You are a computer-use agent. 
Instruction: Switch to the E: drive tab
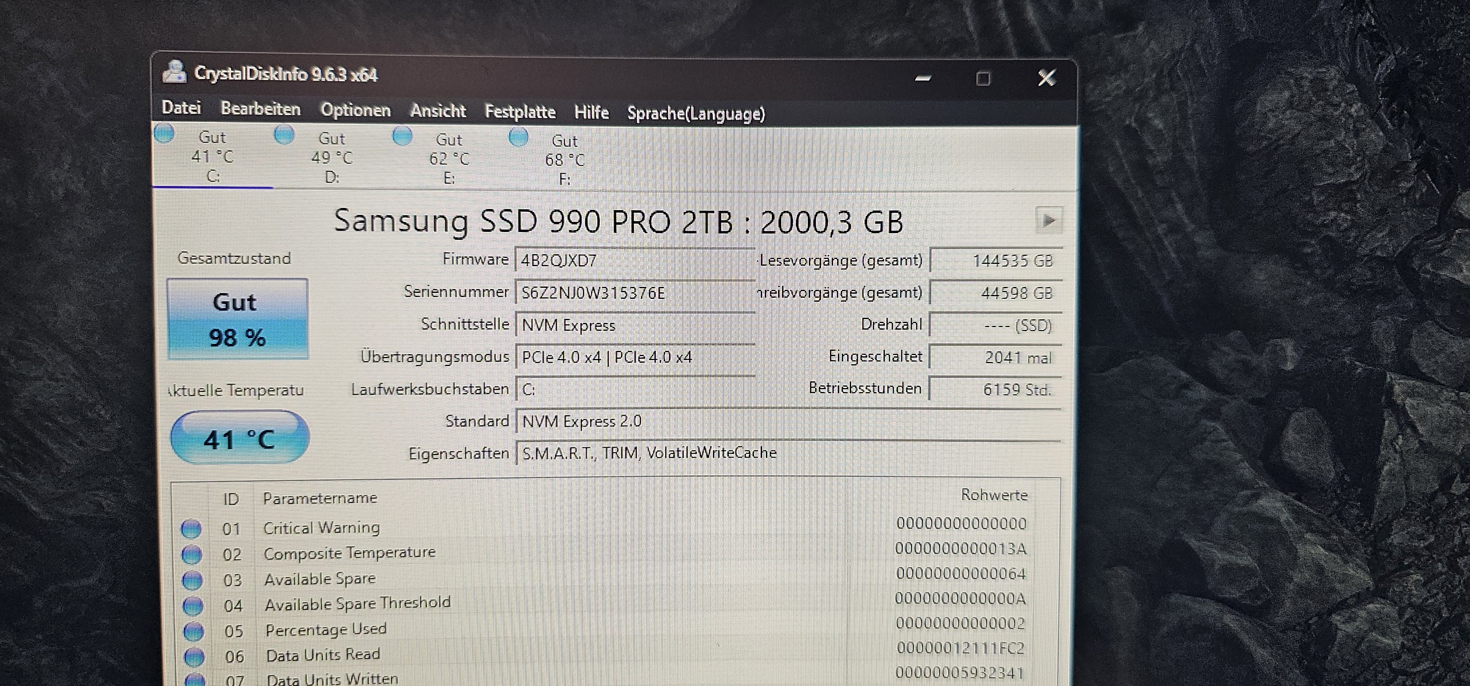[x=448, y=159]
